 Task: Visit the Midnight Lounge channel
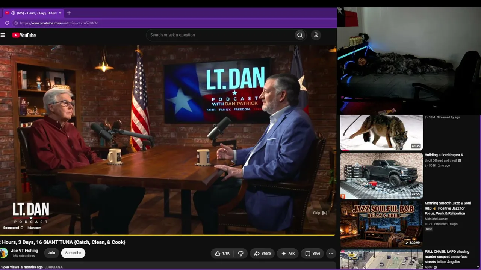(x=436, y=219)
